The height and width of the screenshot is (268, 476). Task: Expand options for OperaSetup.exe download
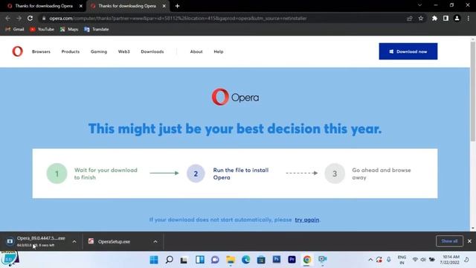[155, 241]
